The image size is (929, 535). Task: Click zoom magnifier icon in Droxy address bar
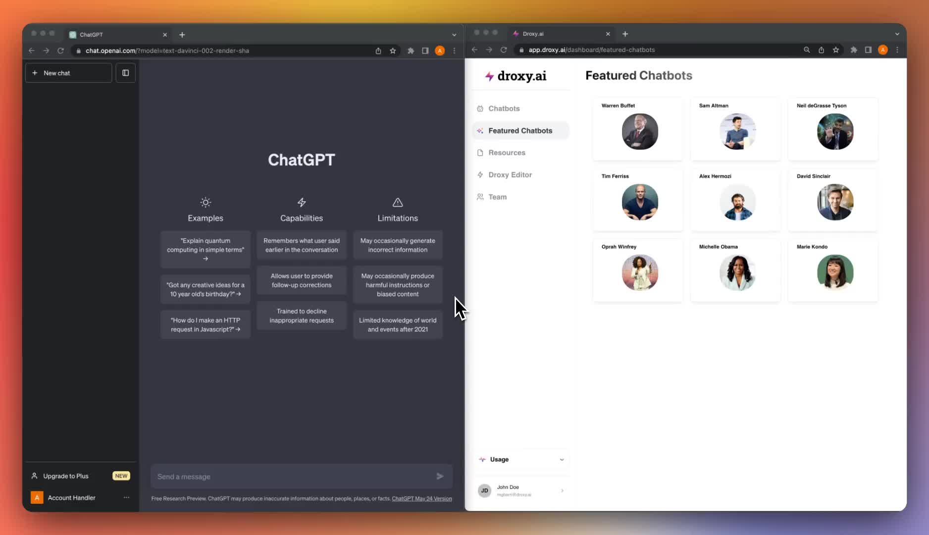coord(807,50)
